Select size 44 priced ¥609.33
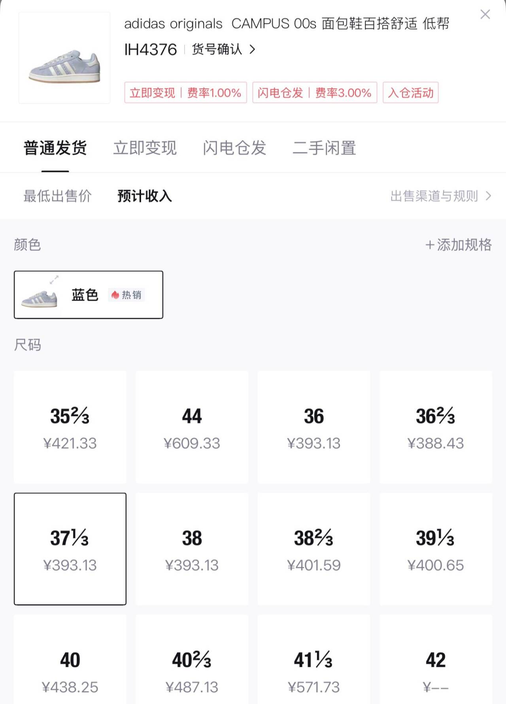Image resolution: width=506 pixels, height=704 pixels. [x=192, y=427]
